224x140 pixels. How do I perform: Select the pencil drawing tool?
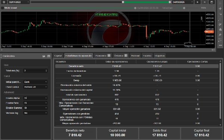(220, 24)
